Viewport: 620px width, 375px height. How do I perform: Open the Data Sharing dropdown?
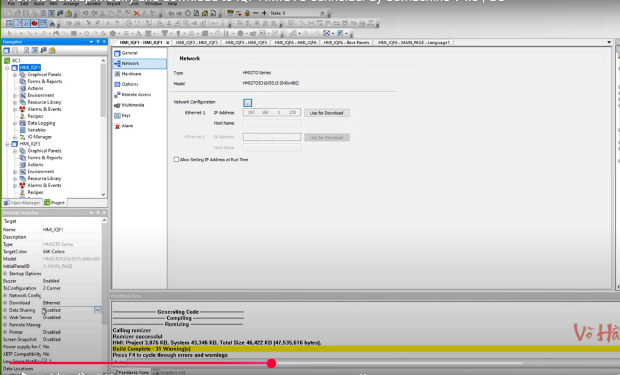98,310
